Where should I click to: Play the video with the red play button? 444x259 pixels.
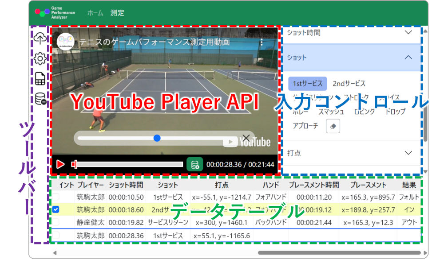coord(60,164)
